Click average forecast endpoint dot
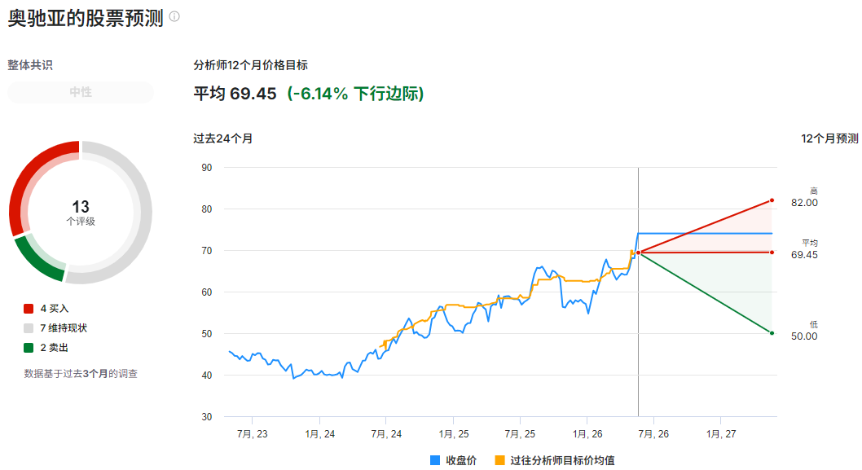The width and height of the screenshot is (862, 470). [772, 253]
